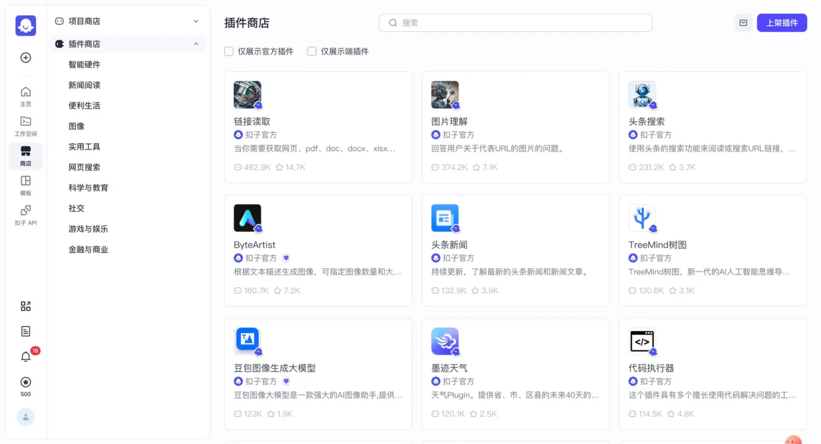Click the create plus icon in sidebar
Image resolution: width=821 pixels, height=444 pixels.
coord(25,58)
